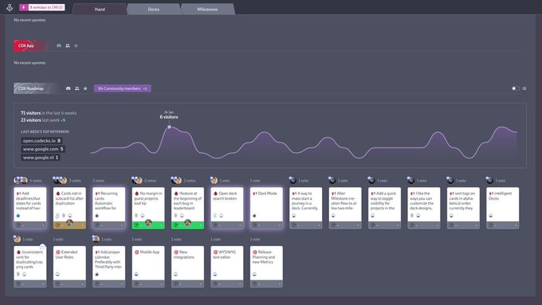Switch to the Milestones tab

pos(207,10)
